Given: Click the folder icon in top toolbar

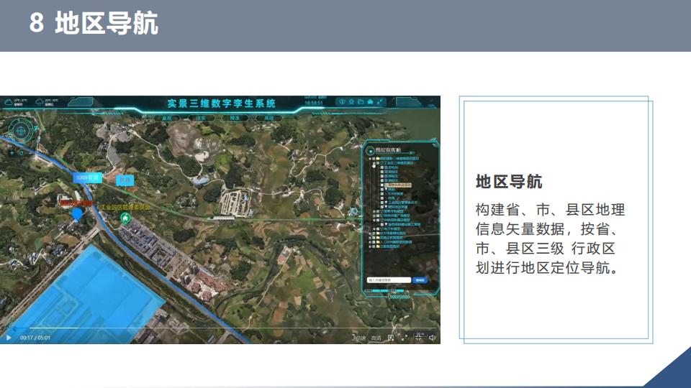Looking at the screenshot, I should pos(361,101).
